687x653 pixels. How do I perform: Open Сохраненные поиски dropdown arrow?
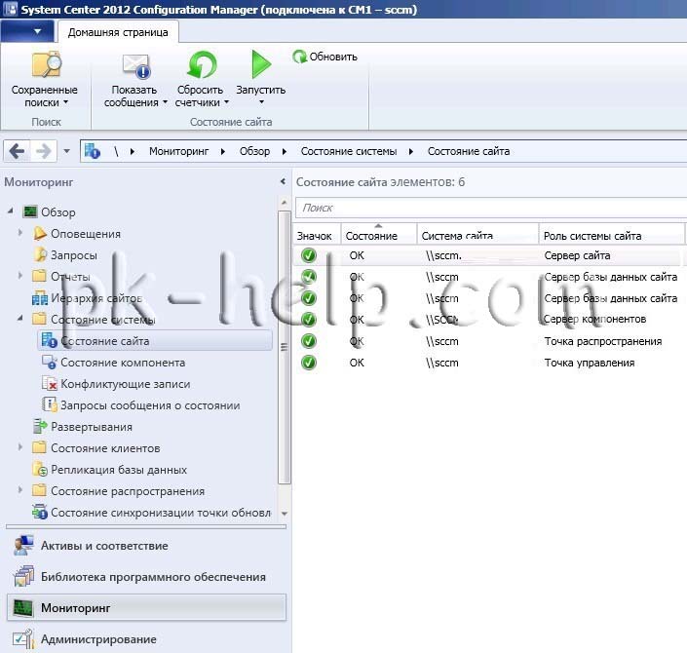pos(65,102)
